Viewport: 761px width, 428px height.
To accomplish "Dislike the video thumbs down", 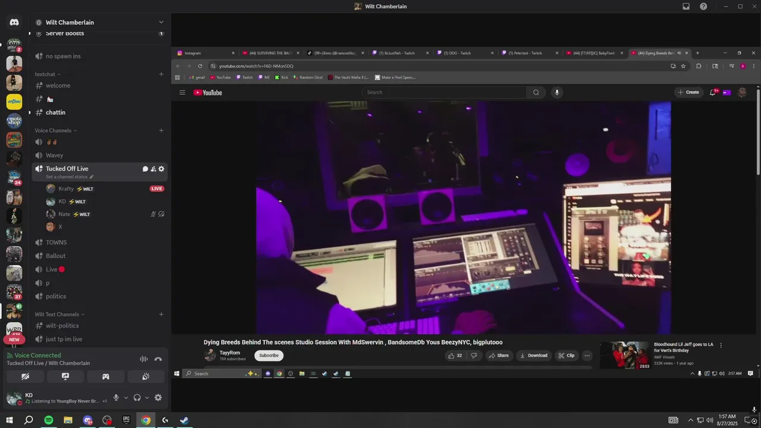I will click(474, 355).
